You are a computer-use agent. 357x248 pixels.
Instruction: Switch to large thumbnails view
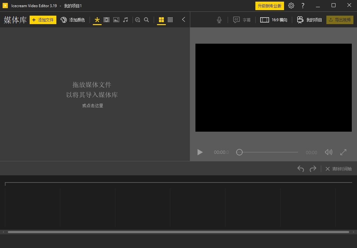pos(161,20)
